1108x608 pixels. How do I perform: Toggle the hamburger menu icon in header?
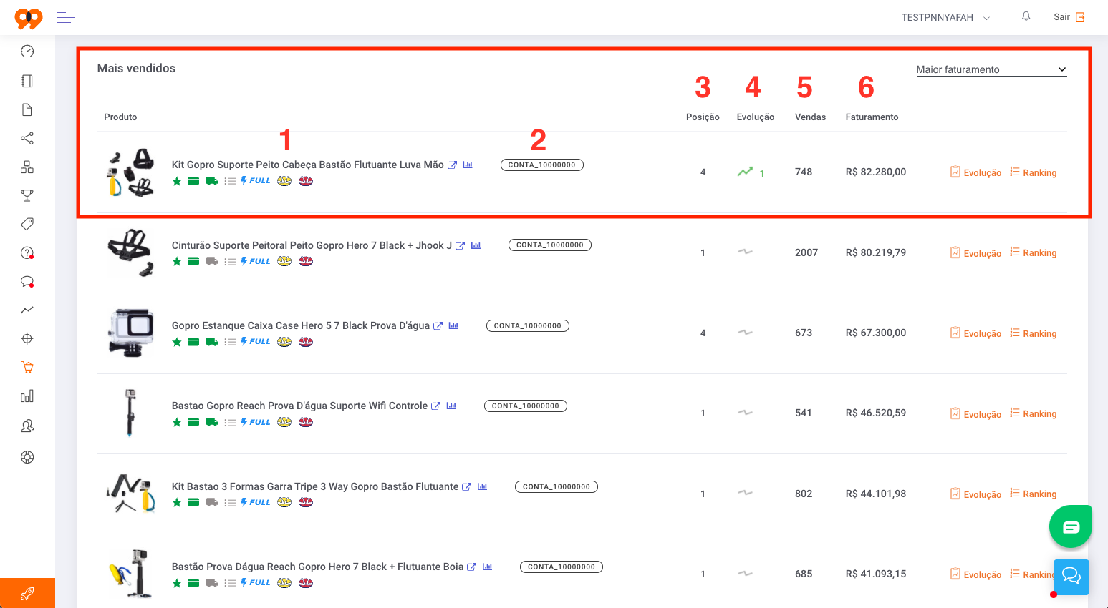(66, 17)
